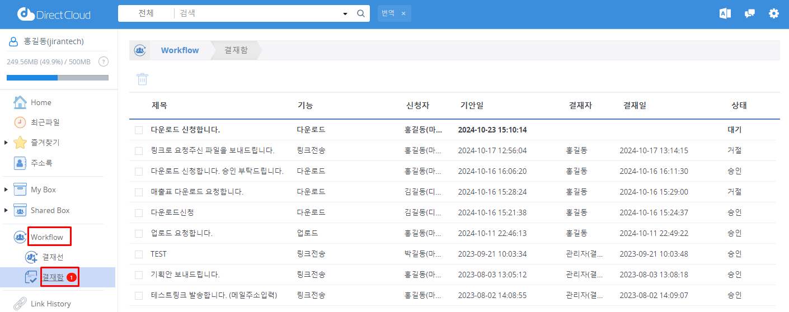Click the trash delete icon
The image size is (789, 312).
pyautogui.click(x=143, y=79)
